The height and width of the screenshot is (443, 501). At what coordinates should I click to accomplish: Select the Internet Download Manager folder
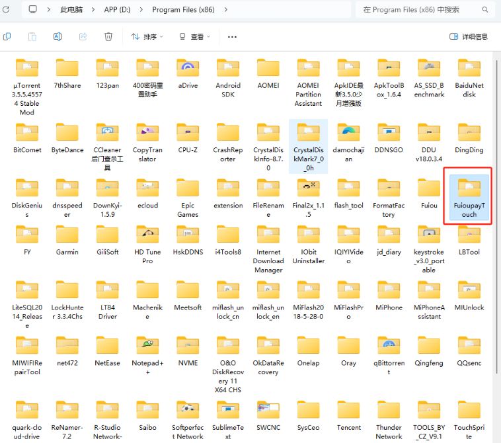(x=268, y=249)
